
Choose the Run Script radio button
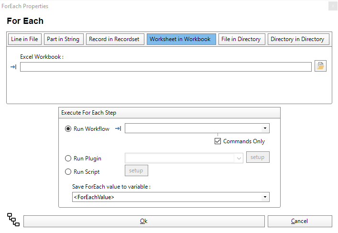tap(68, 171)
